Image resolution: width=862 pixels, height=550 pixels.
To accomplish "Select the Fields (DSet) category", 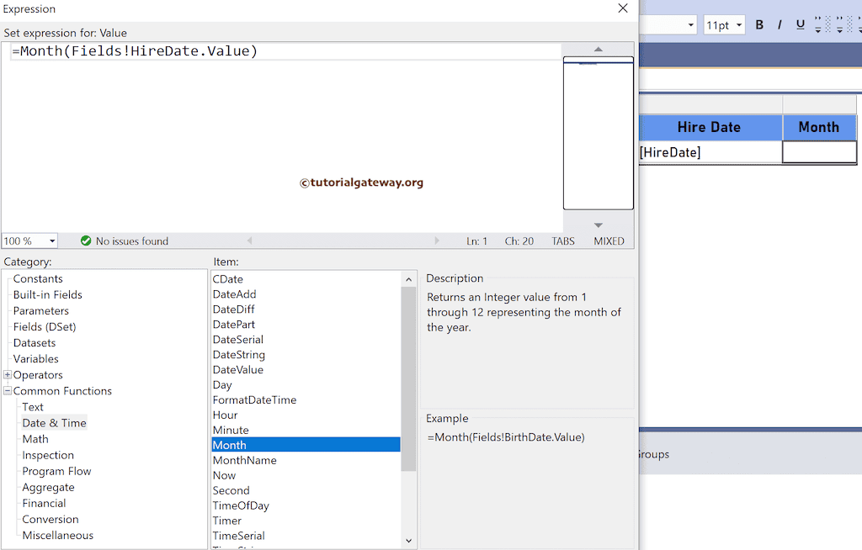I will [45, 326].
